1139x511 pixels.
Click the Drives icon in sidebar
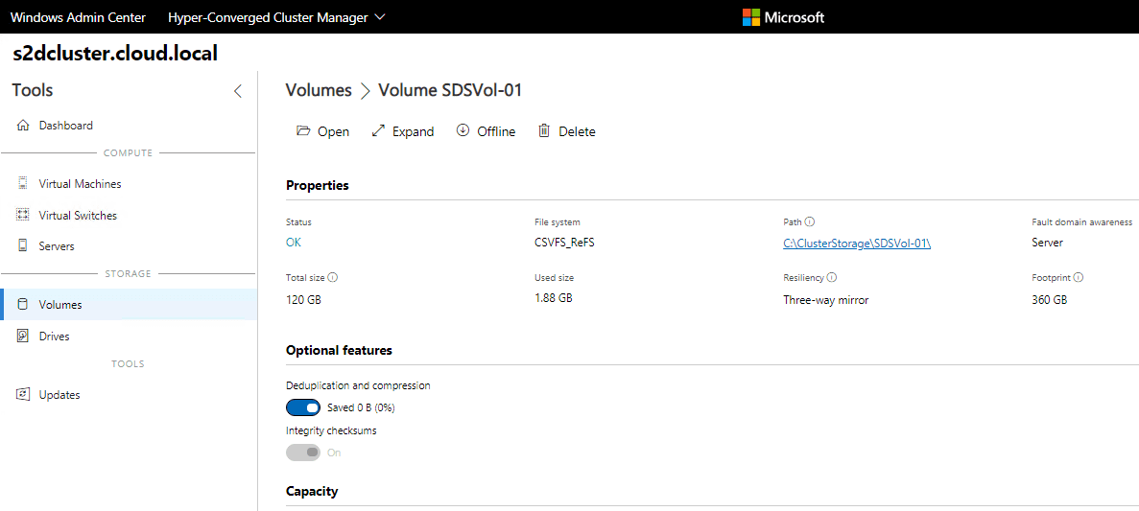coord(23,337)
